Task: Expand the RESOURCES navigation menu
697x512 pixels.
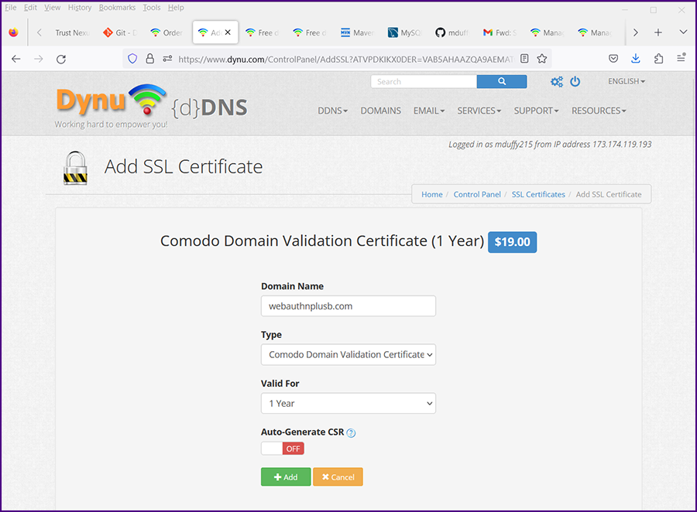Action: pos(599,111)
